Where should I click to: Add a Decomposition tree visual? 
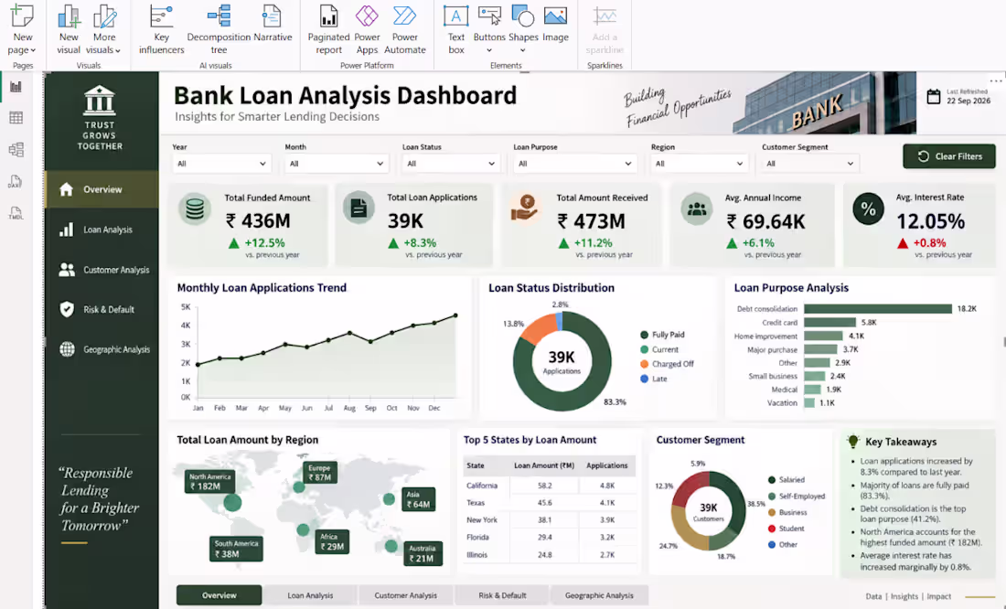[219, 29]
